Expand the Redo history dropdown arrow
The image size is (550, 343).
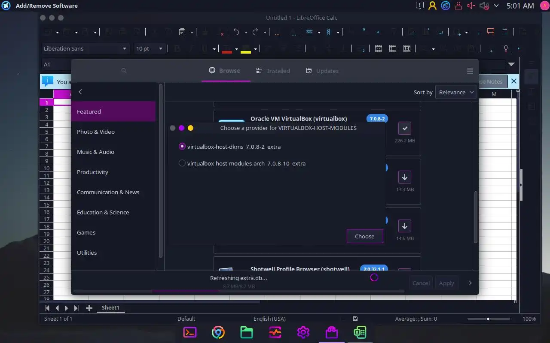coord(265,32)
